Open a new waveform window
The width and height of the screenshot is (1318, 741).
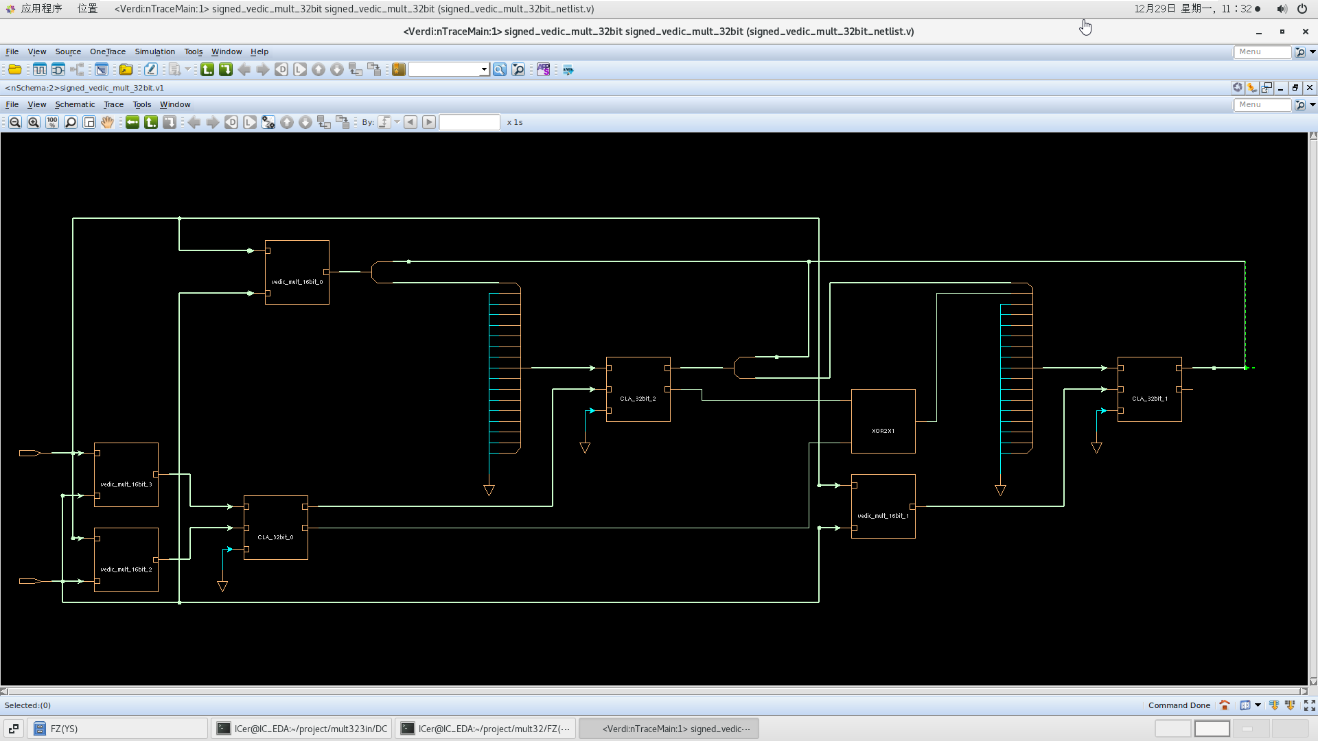coord(39,69)
